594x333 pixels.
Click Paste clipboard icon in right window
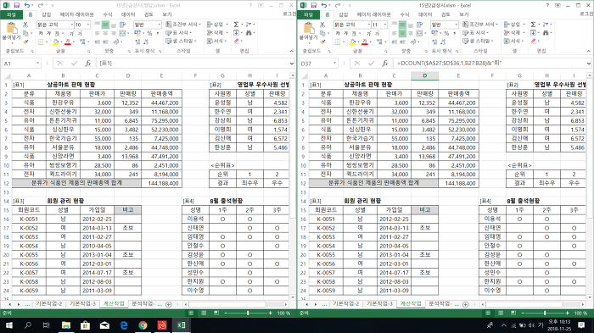point(309,28)
